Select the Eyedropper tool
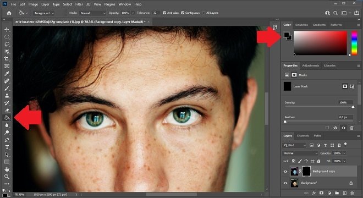Image resolution: width=363 pixels, height=198 pixels. (7, 74)
